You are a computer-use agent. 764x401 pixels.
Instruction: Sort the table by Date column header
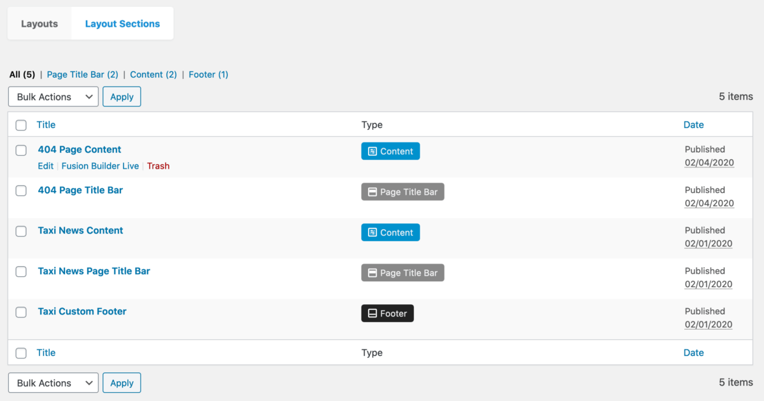(x=693, y=125)
